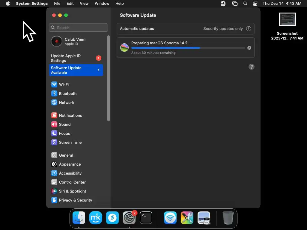
Task: Click System Settings icon in Dock
Action: click(x=129, y=218)
